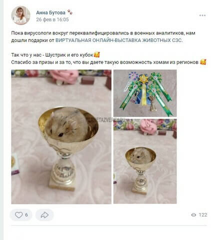211x240 pixels.
Task: Click the paw emoji beside author name
Action: 70,12
